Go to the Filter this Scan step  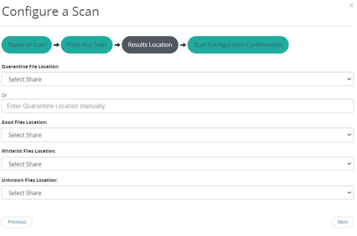[x=87, y=45]
